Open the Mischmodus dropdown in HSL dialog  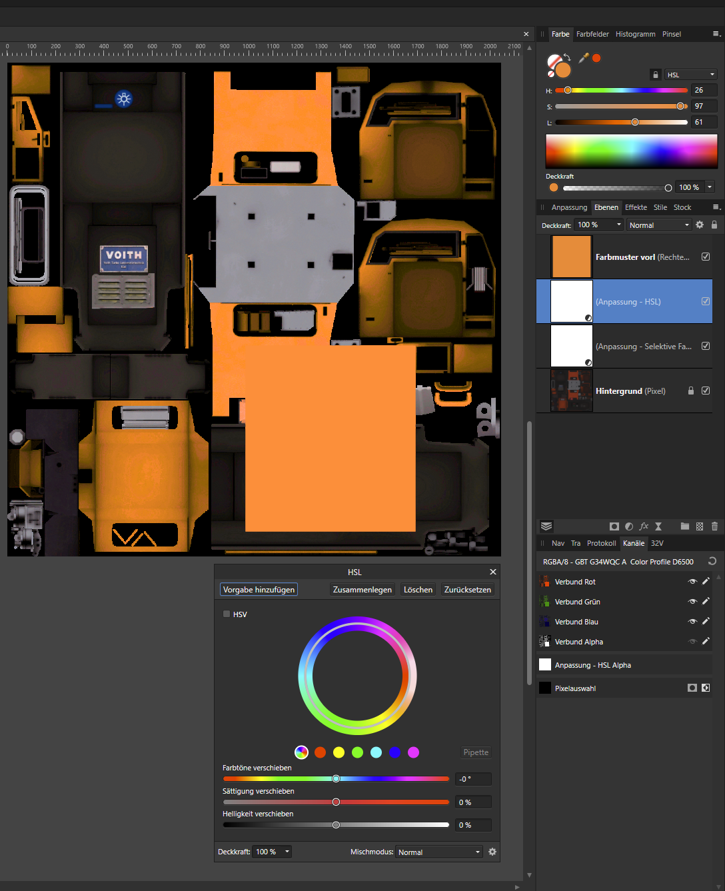coord(438,852)
